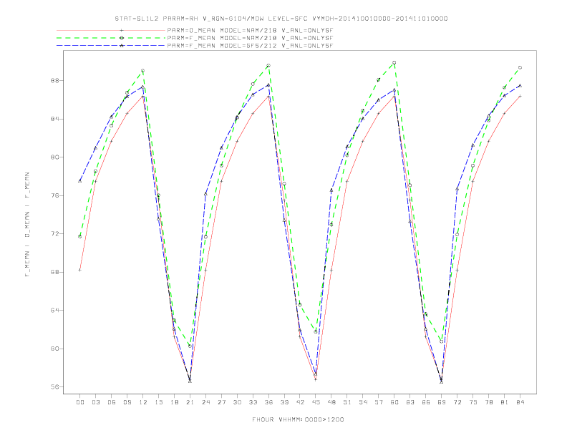
Task: Click x-axis tick label '78'
Action: click(x=489, y=402)
